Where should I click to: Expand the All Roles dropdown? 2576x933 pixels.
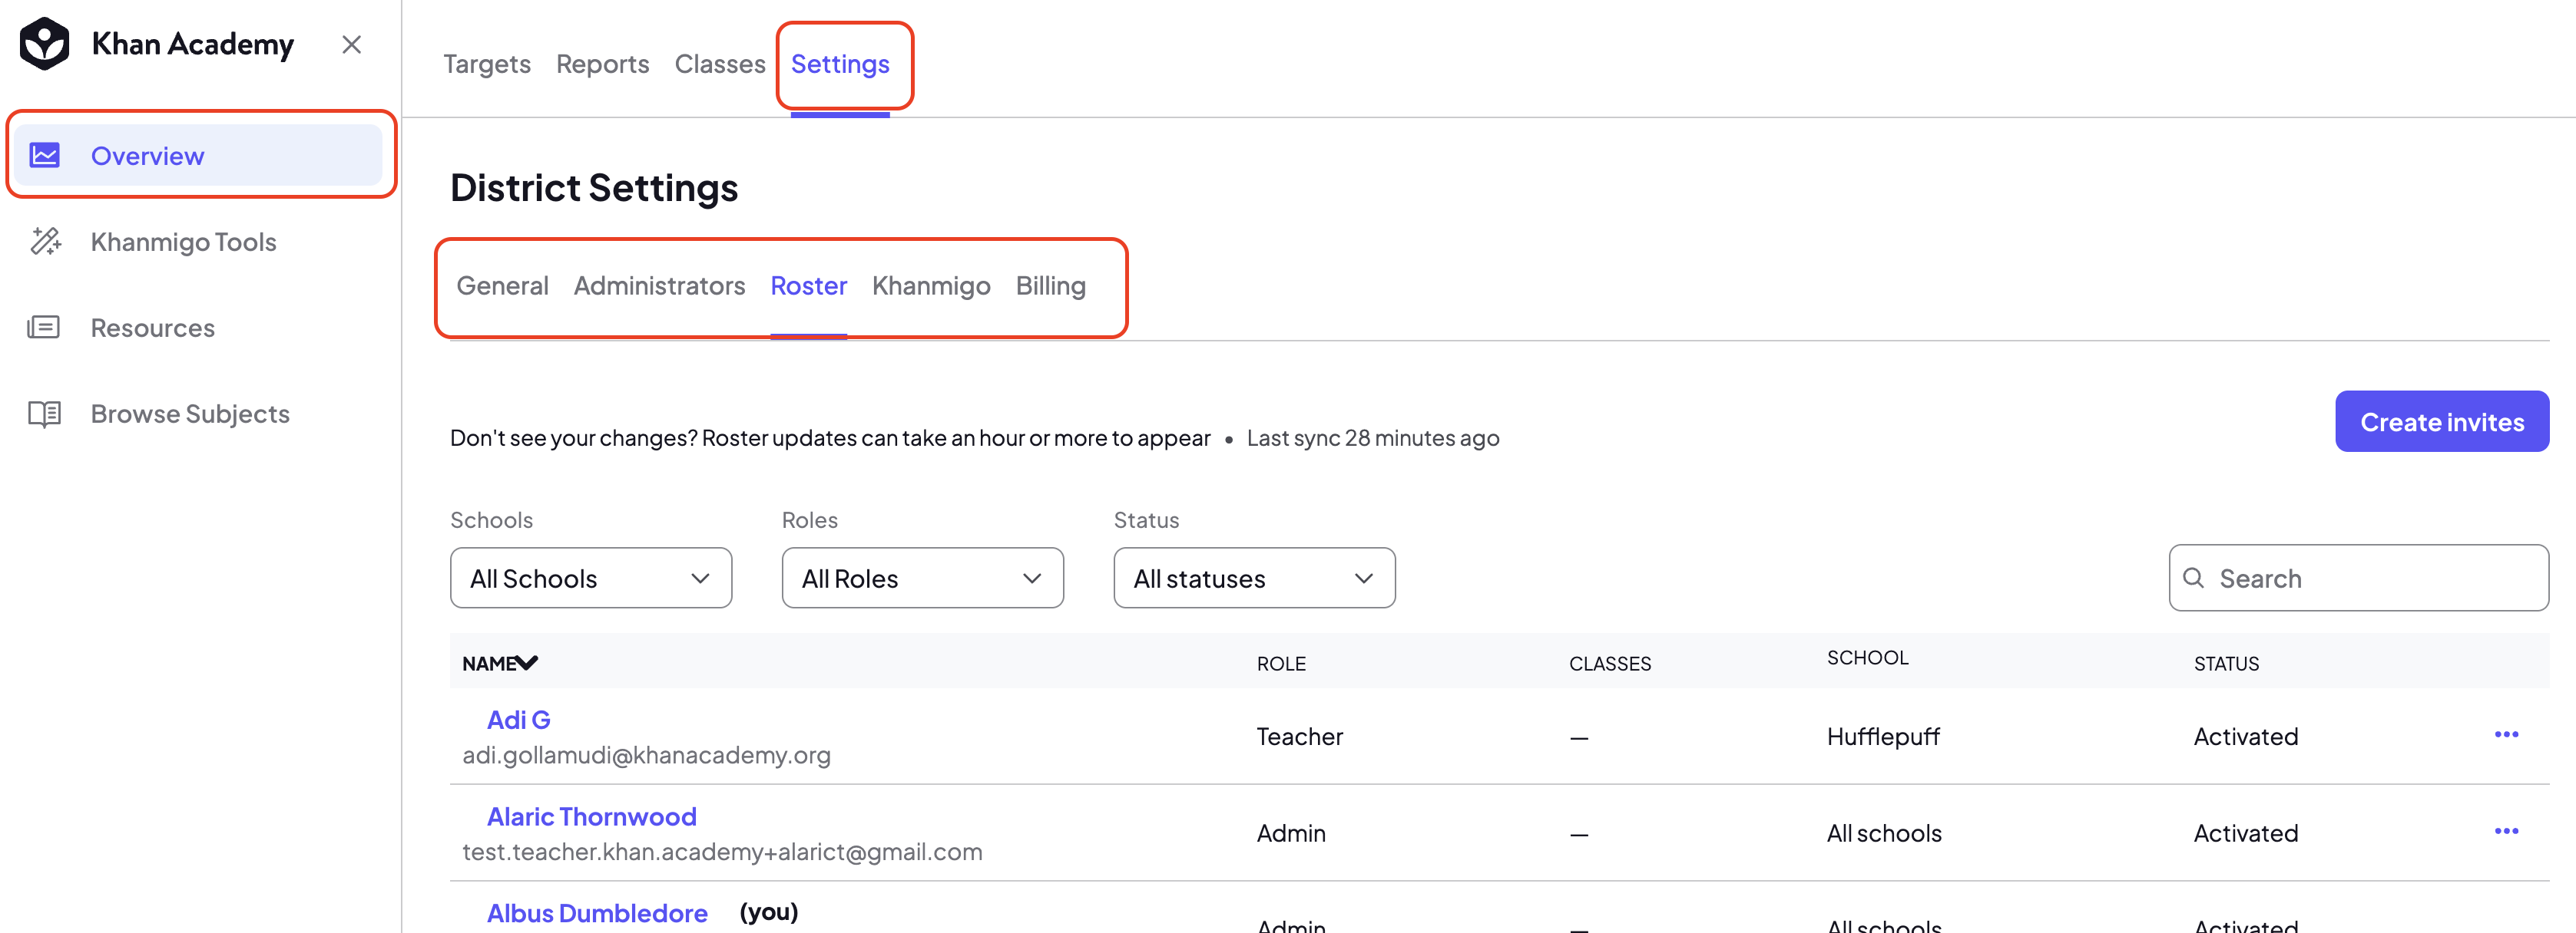[x=923, y=578]
